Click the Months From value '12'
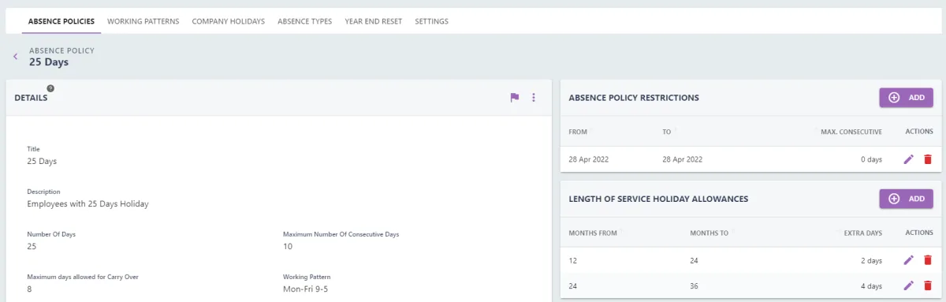Viewport: 946px width, 302px height. [573, 260]
